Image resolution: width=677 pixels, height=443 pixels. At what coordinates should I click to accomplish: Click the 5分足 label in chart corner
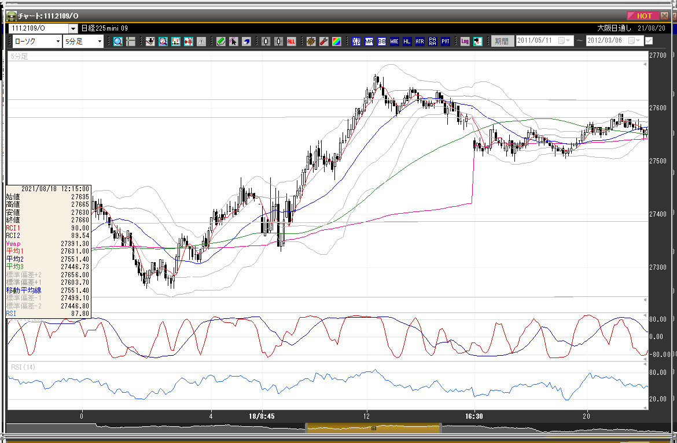click(20, 57)
